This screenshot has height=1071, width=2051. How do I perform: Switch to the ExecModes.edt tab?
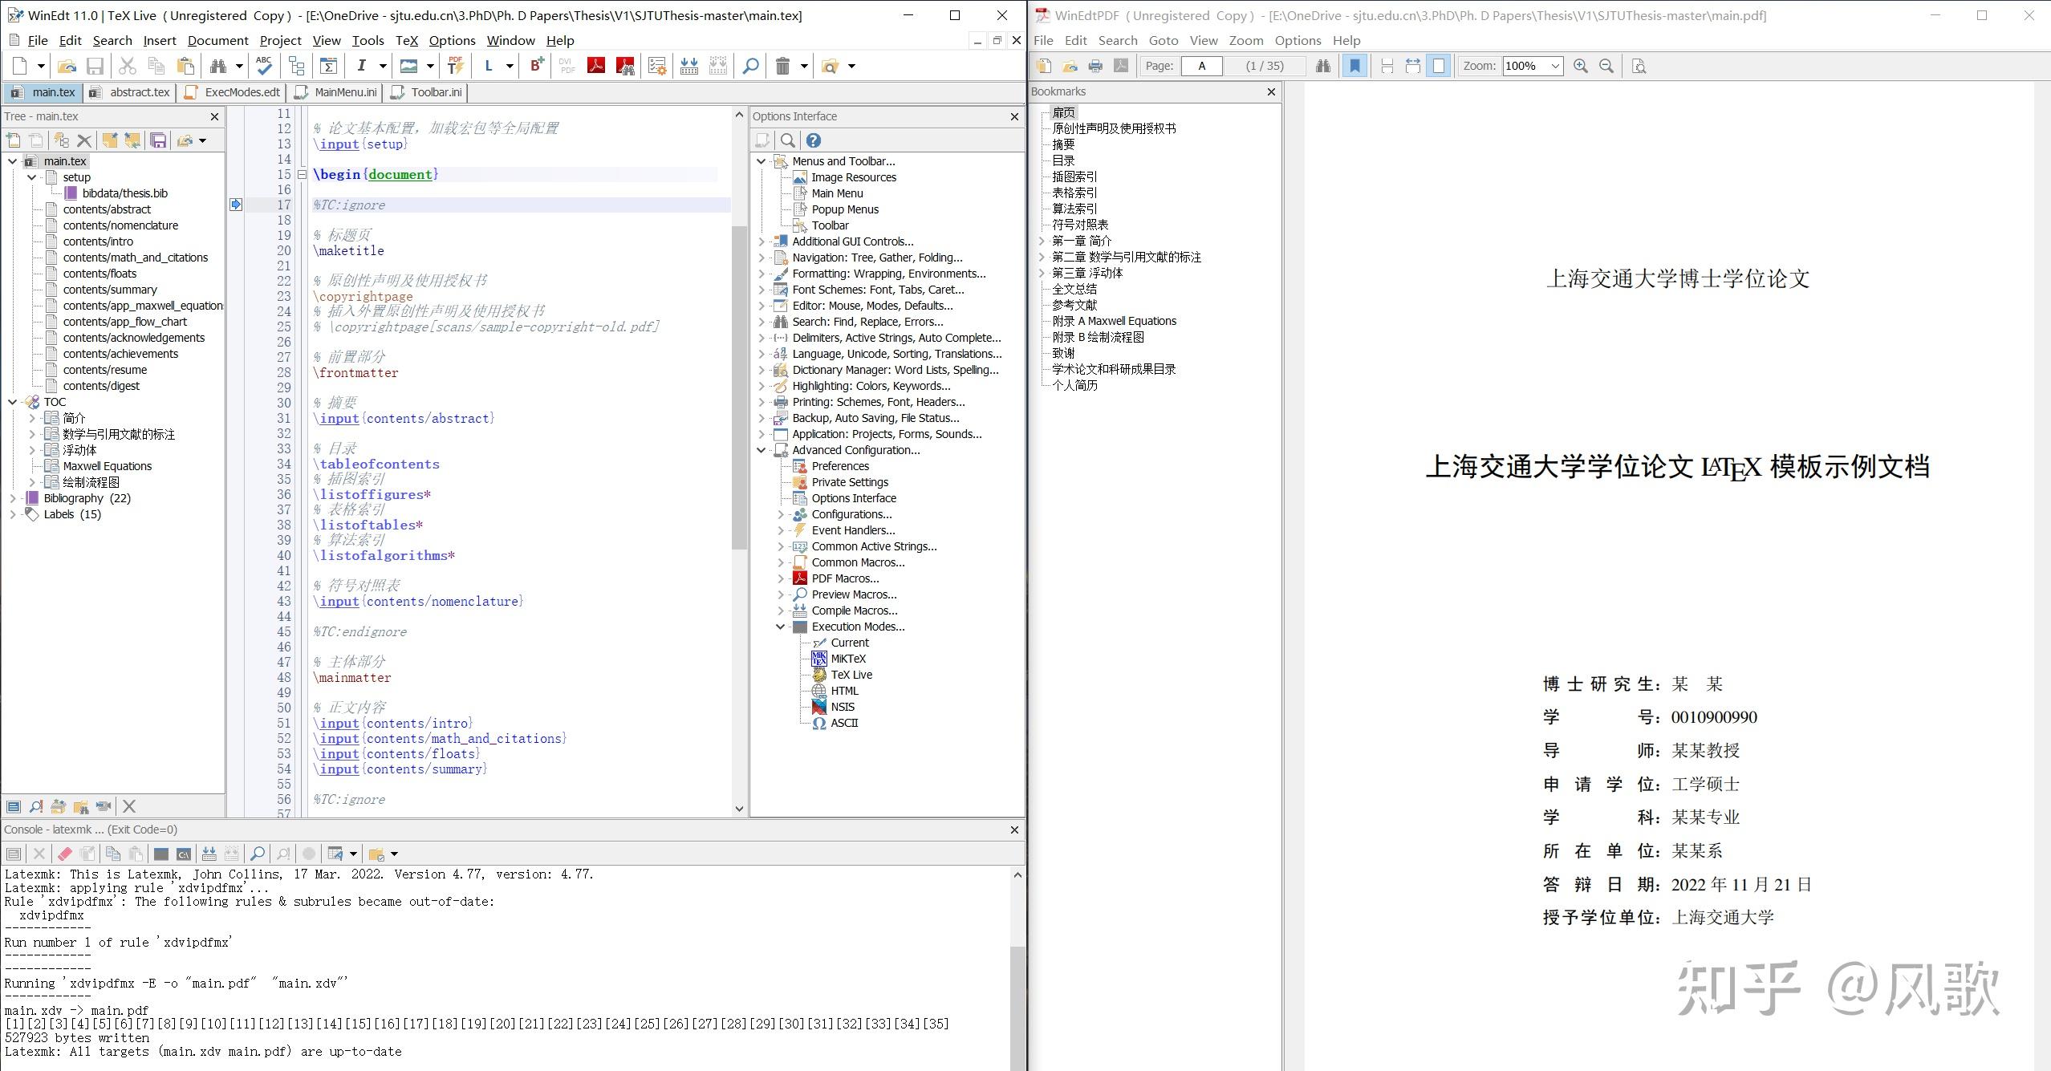(x=233, y=92)
